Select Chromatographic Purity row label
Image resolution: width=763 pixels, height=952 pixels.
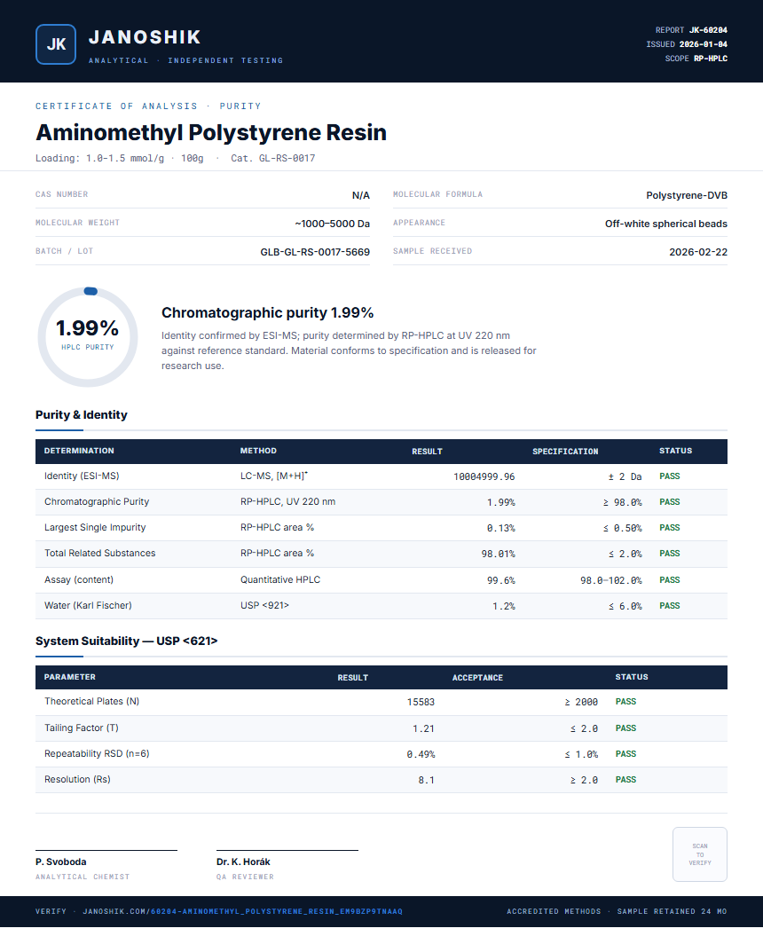[x=97, y=501]
